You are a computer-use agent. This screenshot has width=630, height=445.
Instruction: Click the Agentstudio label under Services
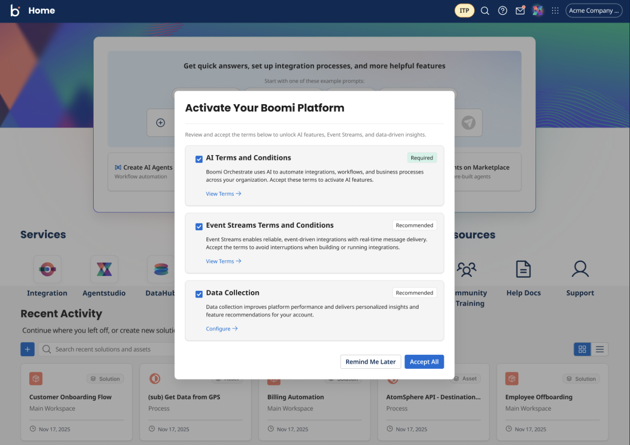tap(104, 293)
